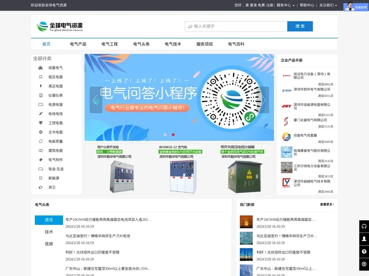Click the 电气附件 category icon
The width and height of the screenshot is (369, 276).
point(40,159)
